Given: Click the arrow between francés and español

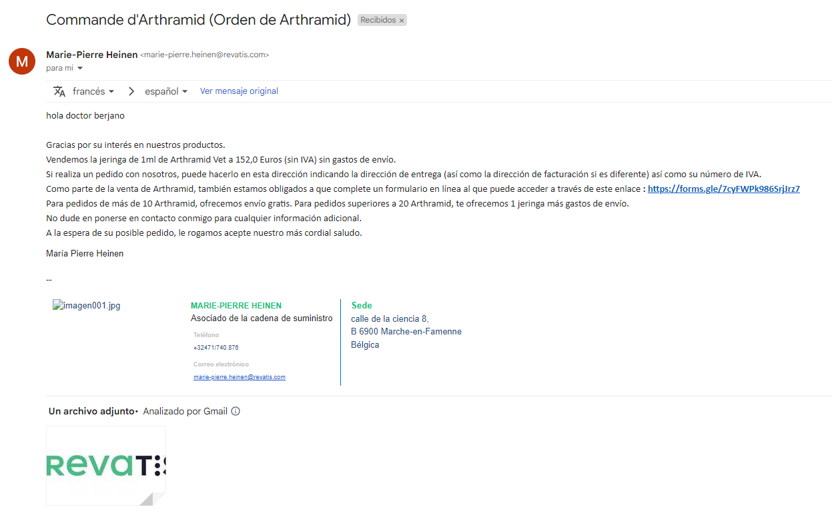Looking at the screenshot, I should pos(131,91).
